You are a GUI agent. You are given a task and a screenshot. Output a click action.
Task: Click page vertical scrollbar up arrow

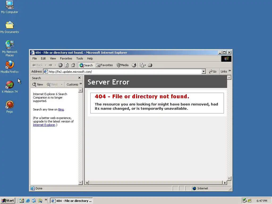(229, 78)
